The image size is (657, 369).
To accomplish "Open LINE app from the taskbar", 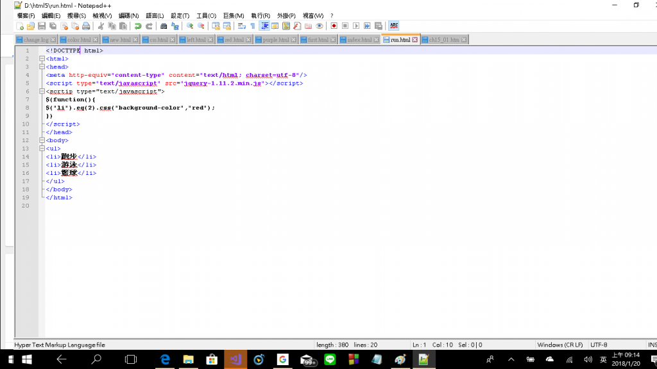I will click(x=330, y=359).
